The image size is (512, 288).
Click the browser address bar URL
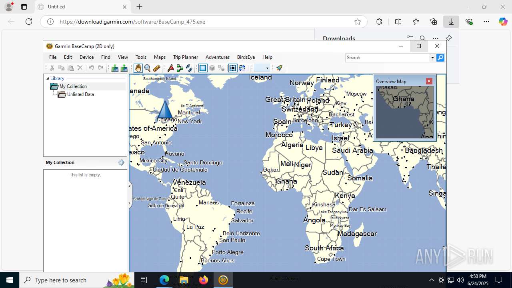[x=132, y=22]
